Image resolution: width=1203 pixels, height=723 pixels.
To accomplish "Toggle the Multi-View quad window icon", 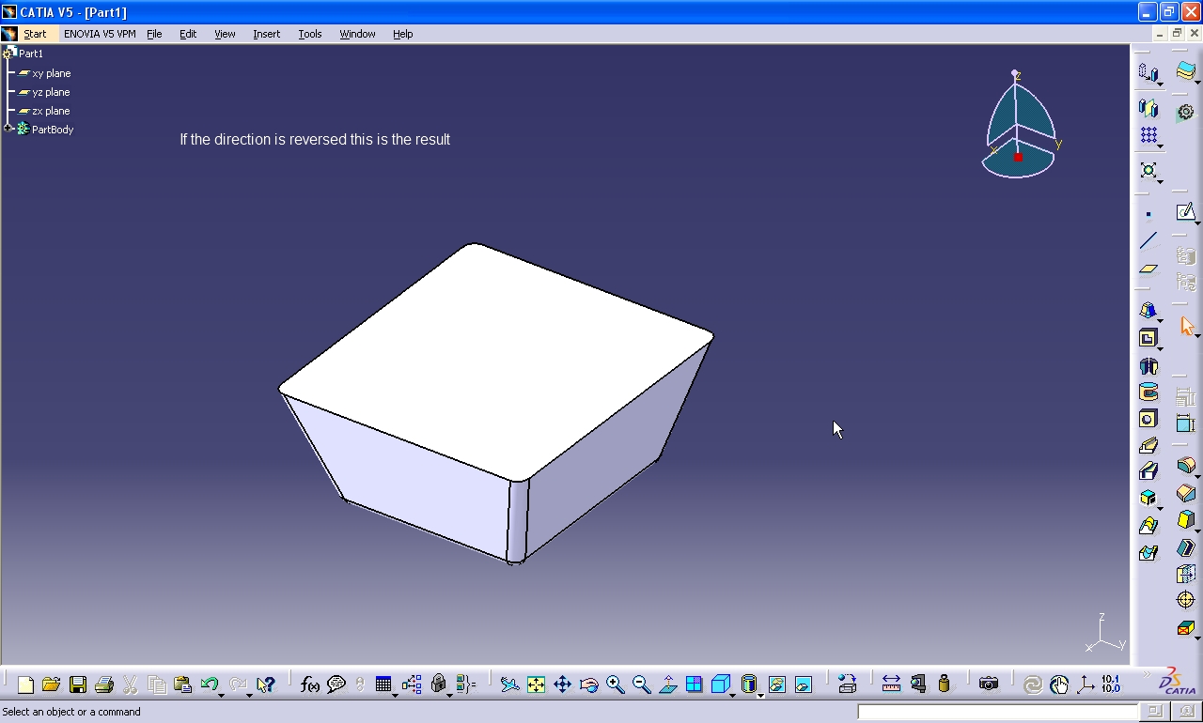I will point(694,685).
